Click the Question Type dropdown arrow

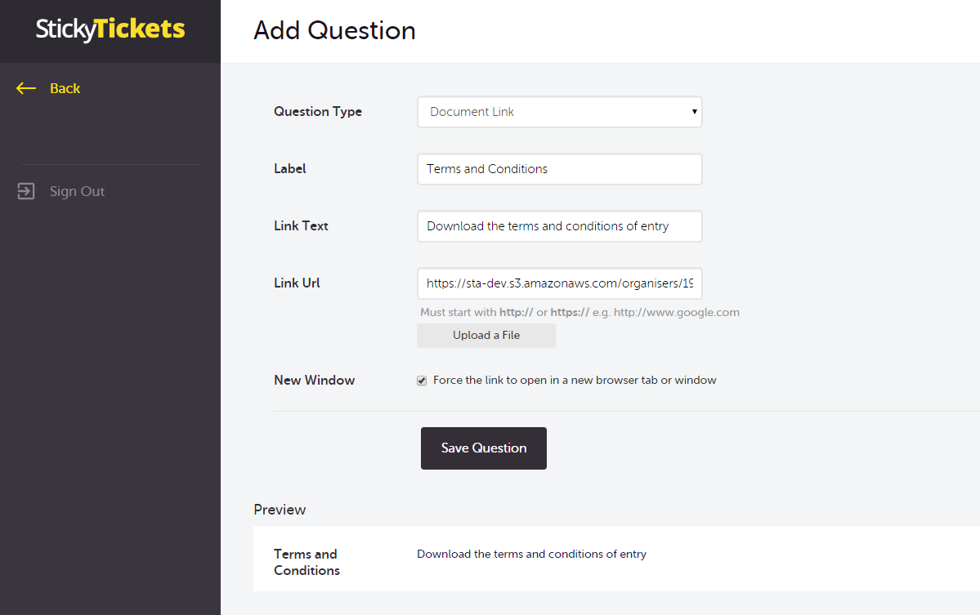[694, 112]
